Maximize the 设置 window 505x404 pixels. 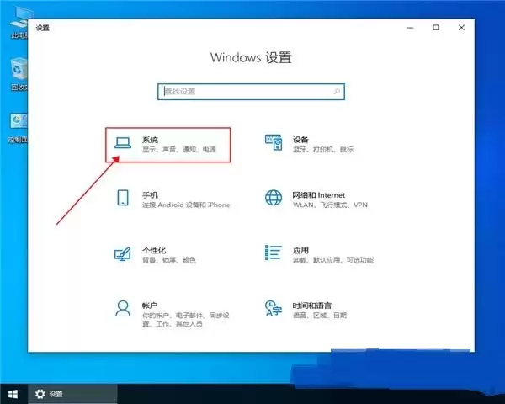click(436, 28)
